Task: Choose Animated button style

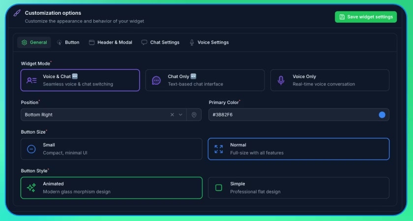Action: [x=112, y=188]
